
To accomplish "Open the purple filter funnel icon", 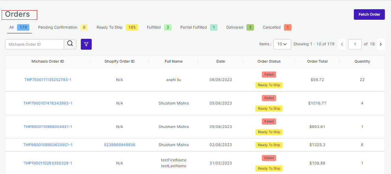I will [86, 44].
